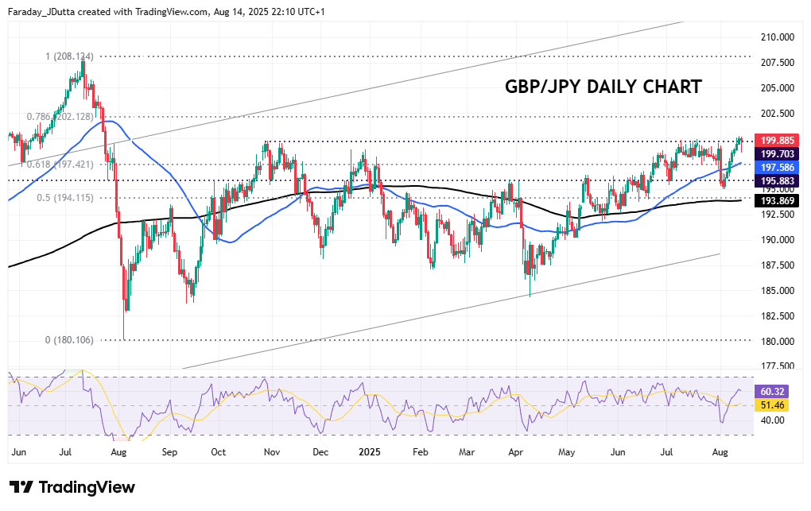Image resolution: width=811 pixels, height=511 pixels.
Task: Click the TradingView logo icon
Action: pyautogui.click(x=21, y=487)
